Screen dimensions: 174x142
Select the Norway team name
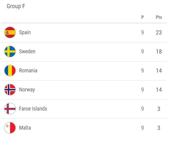point(27,90)
